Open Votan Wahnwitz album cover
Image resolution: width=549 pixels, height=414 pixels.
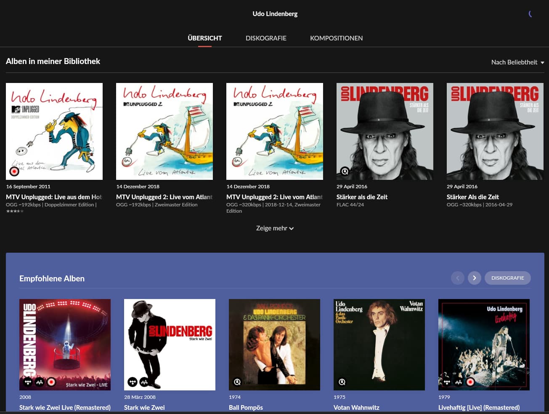click(x=379, y=345)
